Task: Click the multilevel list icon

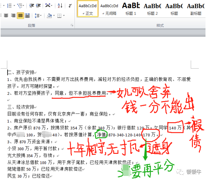Action: (x=20, y=6)
